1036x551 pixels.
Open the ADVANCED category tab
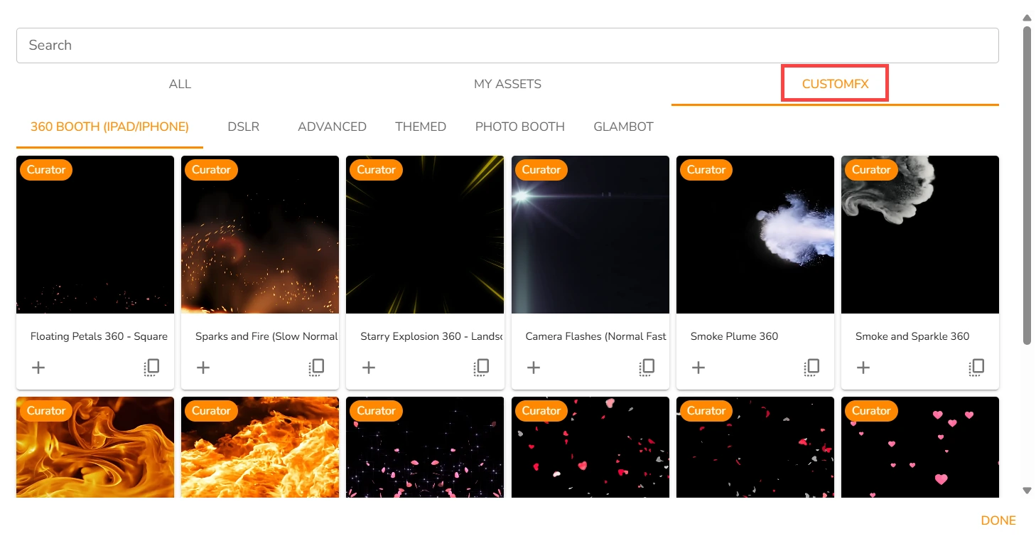(x=332, y=127)
